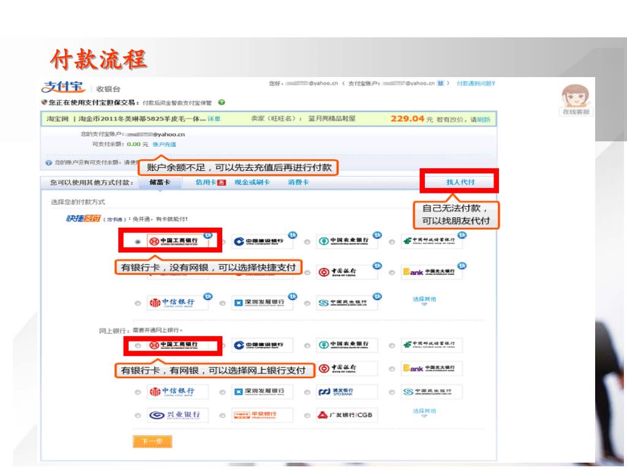This screenshot has width=627, height=470.
Task: Click the 平安银行 logo
Action: click(262, 415)
